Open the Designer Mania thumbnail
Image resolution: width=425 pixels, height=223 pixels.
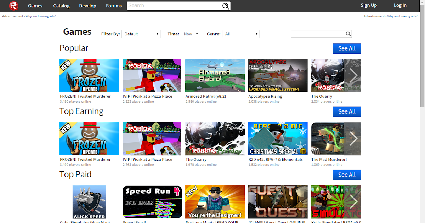pos(215,202)
